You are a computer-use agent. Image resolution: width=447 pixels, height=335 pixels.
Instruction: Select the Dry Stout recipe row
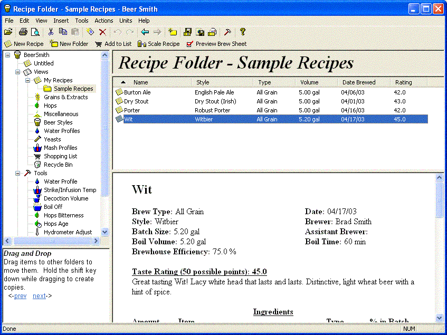tap(136, 101)
